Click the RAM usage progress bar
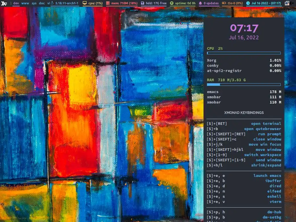 pyautogui.click(x=244, y=85)
